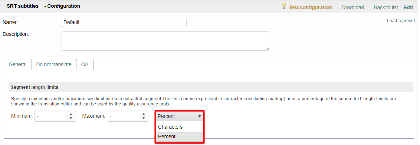Go Back to list
The width and height of the screenshot is (420, 145).
coord(386,7)
